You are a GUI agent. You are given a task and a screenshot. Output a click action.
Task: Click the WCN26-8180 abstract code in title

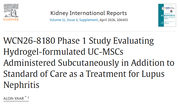pos(29,41)
